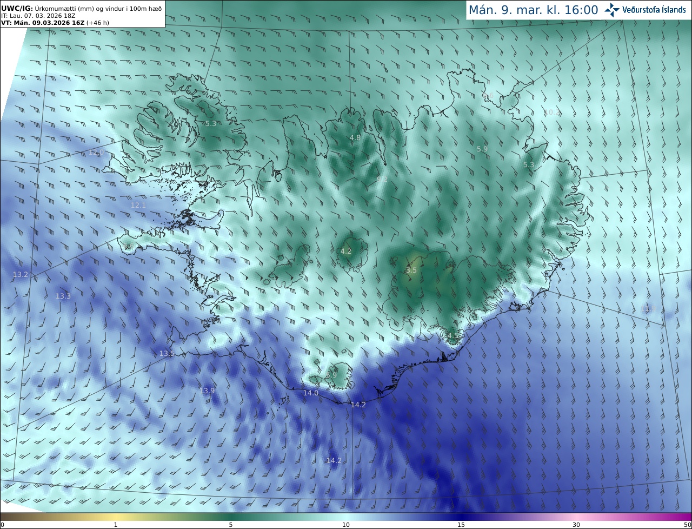Click the 30 tick on the color scale
The width and height of the screenshot is (692, 529).
tap(576, 525)
